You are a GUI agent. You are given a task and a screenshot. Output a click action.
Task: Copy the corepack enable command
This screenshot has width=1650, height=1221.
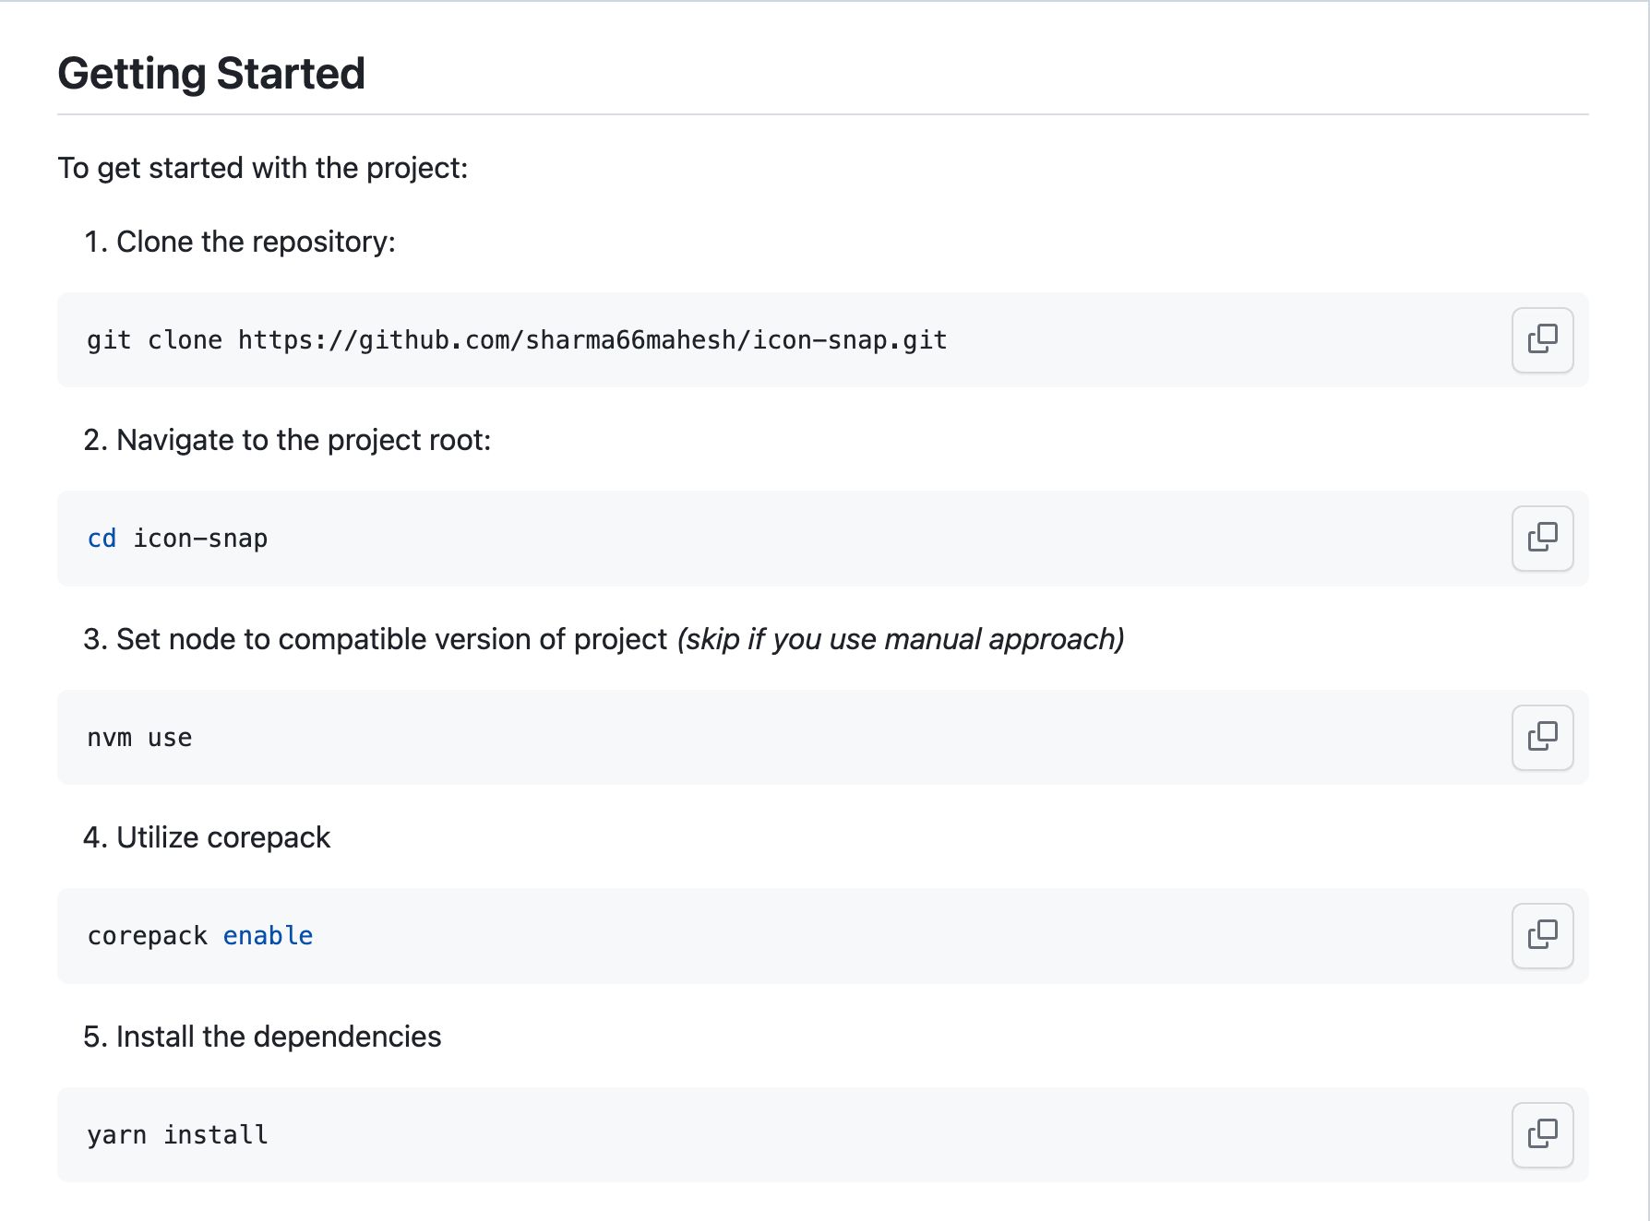point(1542,936)
